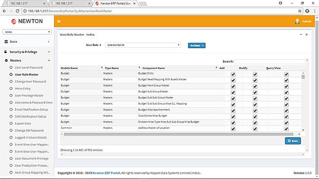Open Change User Password menu item
319x179 pixels.
[30, 82]
